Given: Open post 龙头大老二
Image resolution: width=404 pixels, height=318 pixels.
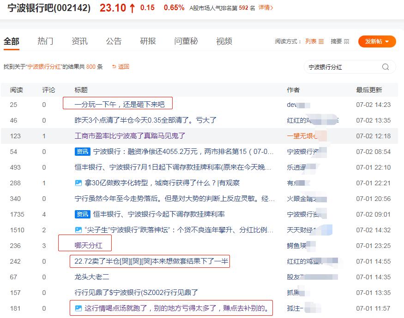Looking at the screenshot, I should coord(92,277).
